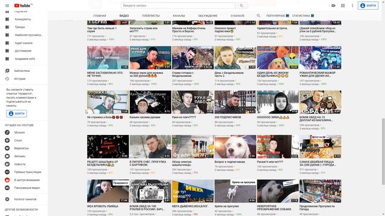The height and width of the screenshot is (216, 385).
Task: Click the Новости icon in sidebar
Action: 7,164
